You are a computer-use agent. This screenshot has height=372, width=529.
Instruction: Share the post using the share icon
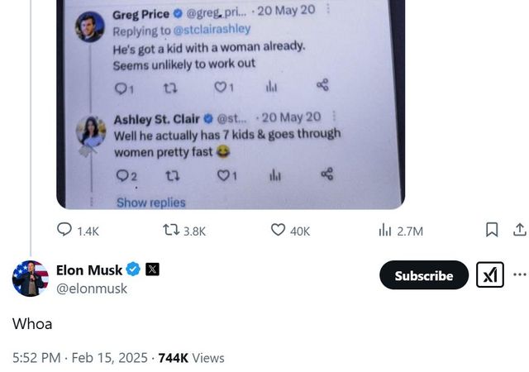519,230
